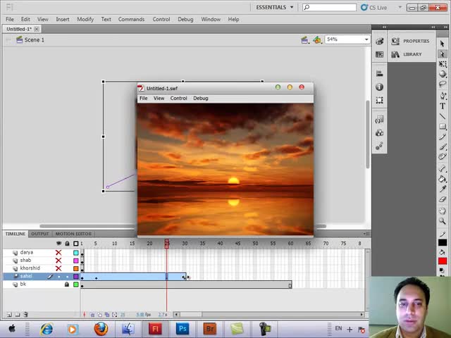Viewport: 451px width, 338px height.
Task: Select the Free Transform tool
Action: click(443, 64)
